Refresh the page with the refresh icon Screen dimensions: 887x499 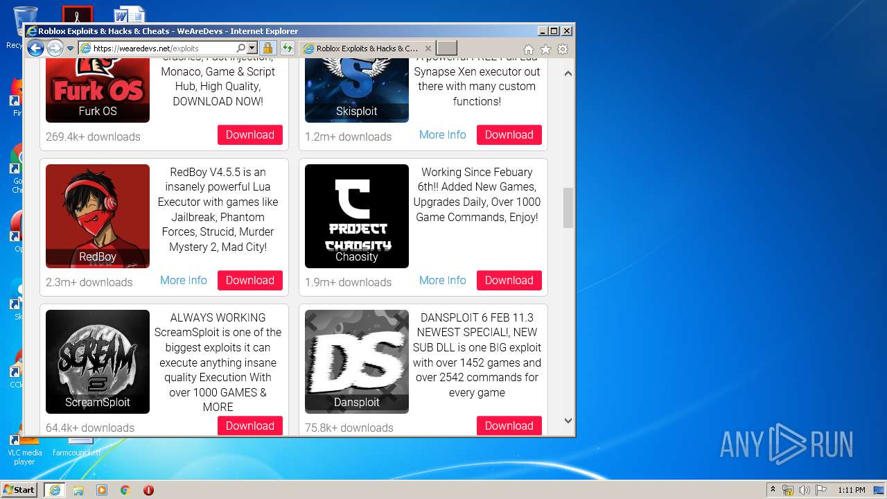coord(287,49)
